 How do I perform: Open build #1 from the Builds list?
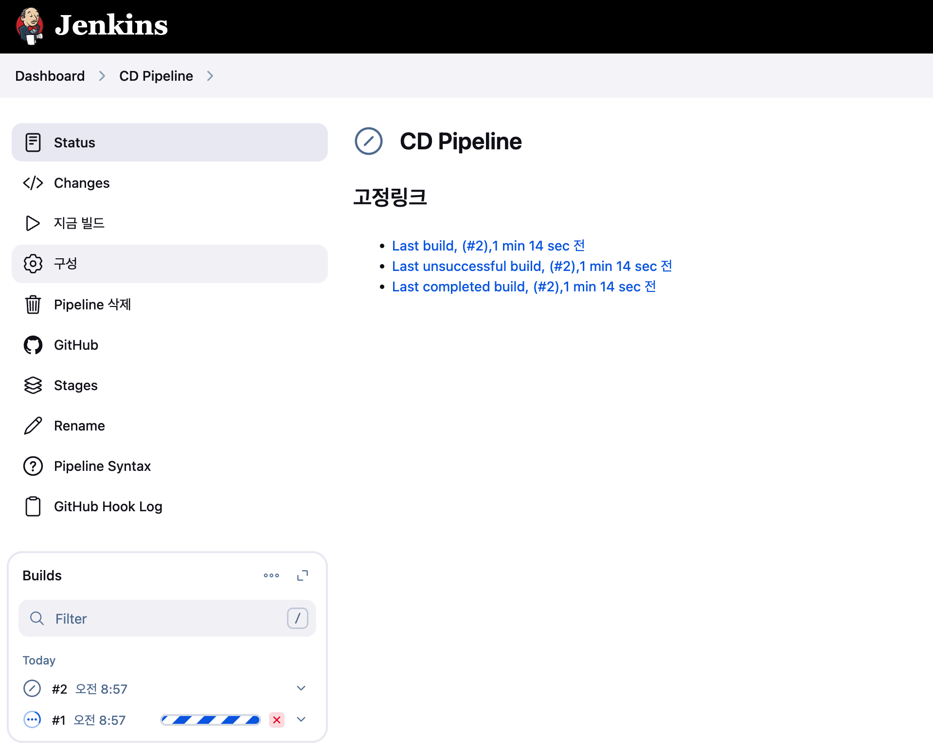click(x=58, y=720)
